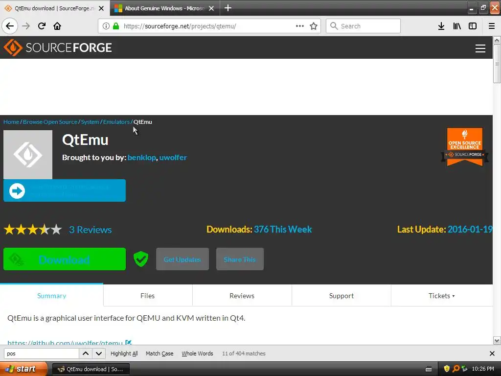Bookmark this page with the star
The image size is (501, 376).
[x=314, y=26]
